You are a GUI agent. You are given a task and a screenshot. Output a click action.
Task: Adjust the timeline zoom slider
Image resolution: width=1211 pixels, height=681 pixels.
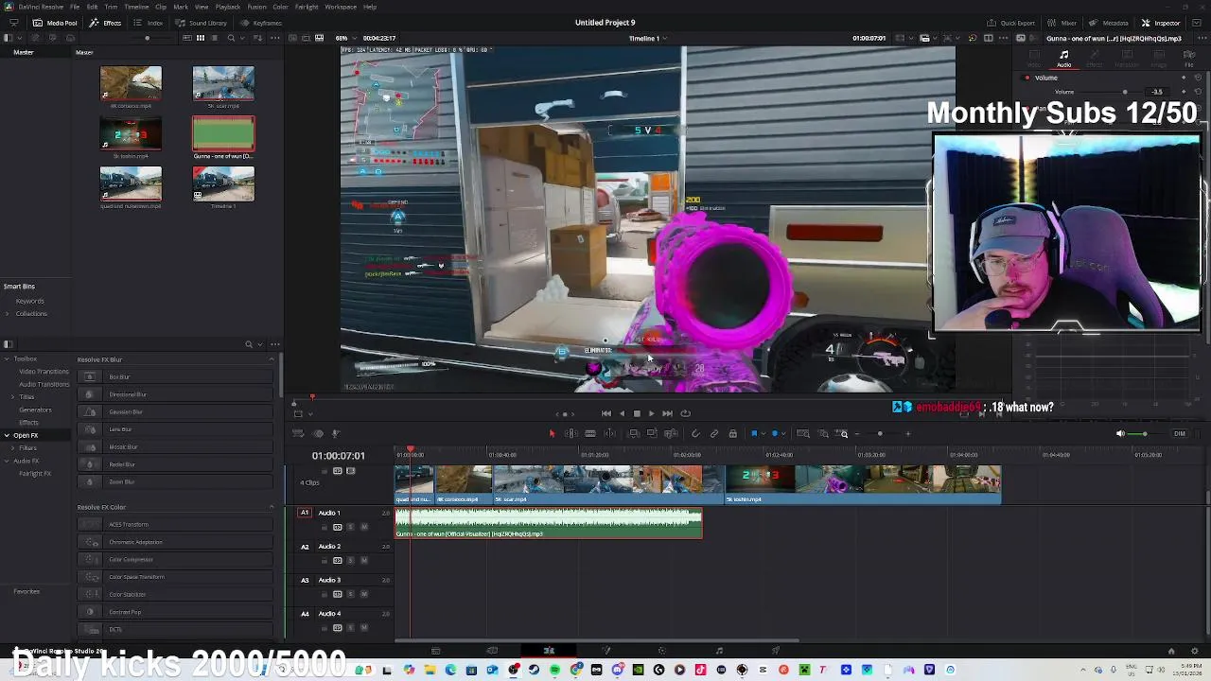[x=880, y=434]
